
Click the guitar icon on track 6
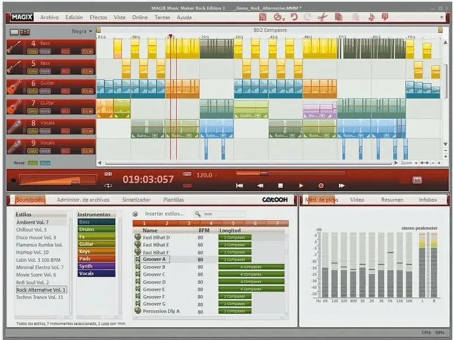pyautogui.click(x=15, y=87)
